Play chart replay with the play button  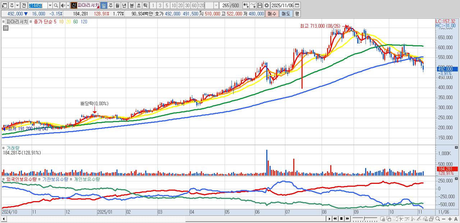point(330,219)
